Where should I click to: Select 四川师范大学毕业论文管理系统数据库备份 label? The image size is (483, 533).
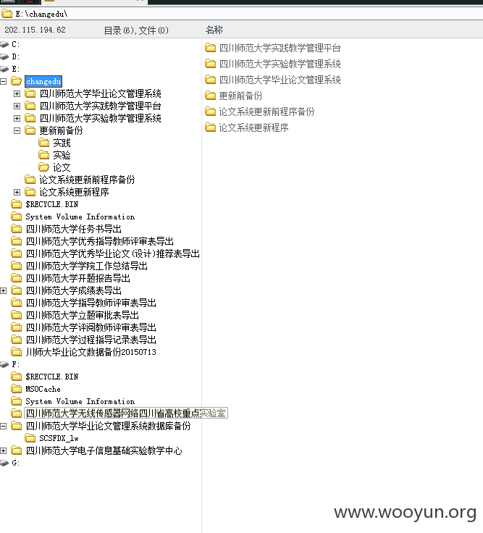[109, 426]
